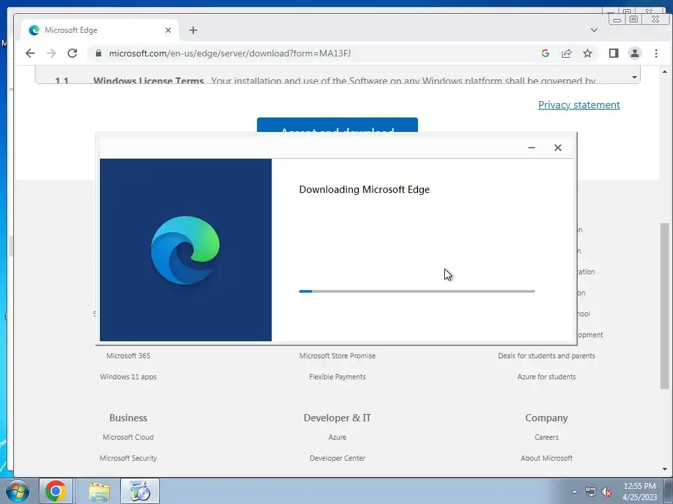673x504 pixels.
Task: Open Deals for students and parents
Action: click(546, 356)
